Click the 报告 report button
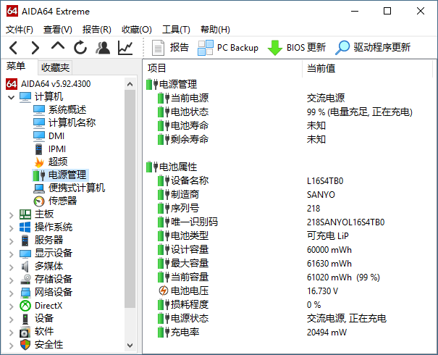This screenshot has width=438, height=355. pyautogui.click(x=171, y=48)
